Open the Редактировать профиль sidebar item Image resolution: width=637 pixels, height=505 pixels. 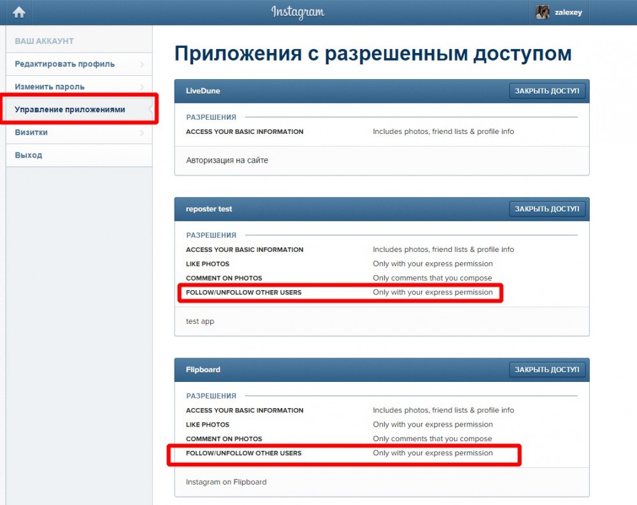[65, 64]
